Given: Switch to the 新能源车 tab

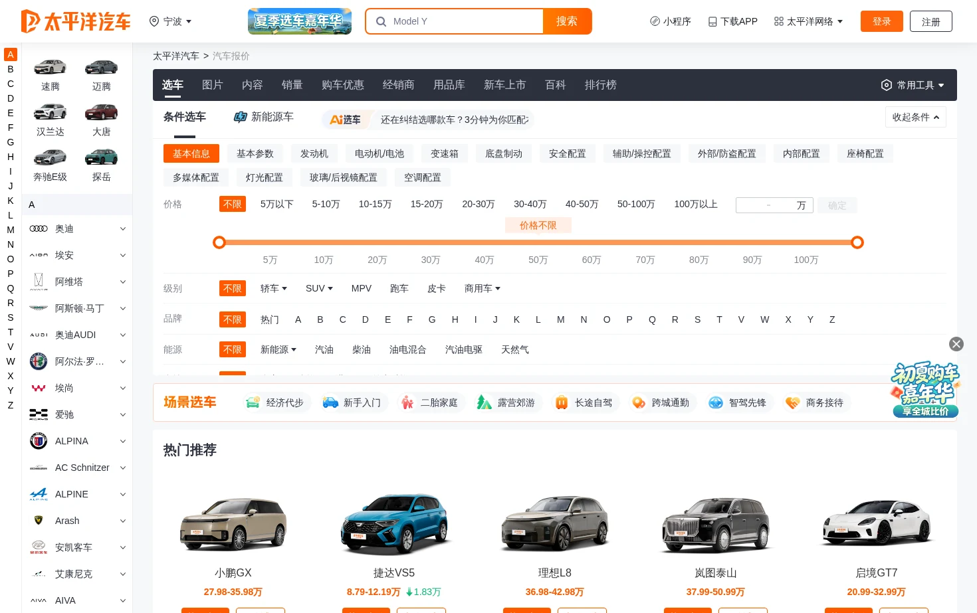Looking at the screenshot, I should point(264,117).
